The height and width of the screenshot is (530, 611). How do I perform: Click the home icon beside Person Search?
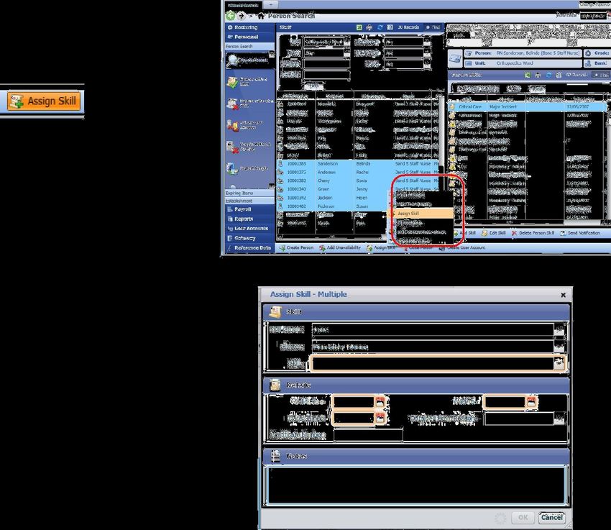click(x=261, y=15)
